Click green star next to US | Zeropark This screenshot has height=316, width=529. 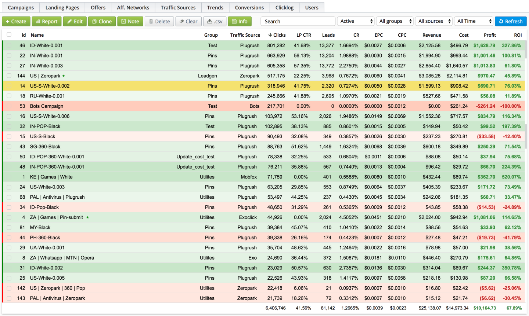[64, 76]
